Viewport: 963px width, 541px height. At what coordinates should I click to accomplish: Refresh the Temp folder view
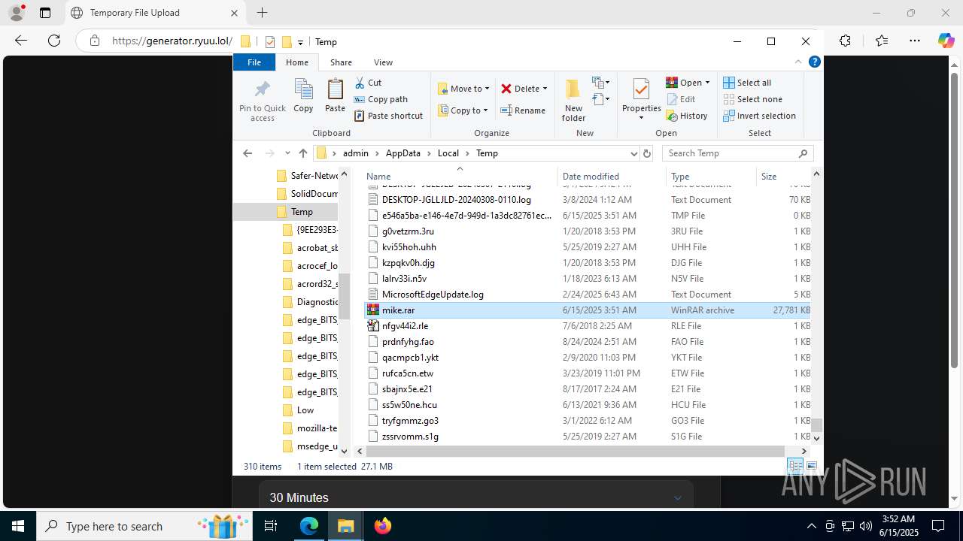[x=646, y=153]
